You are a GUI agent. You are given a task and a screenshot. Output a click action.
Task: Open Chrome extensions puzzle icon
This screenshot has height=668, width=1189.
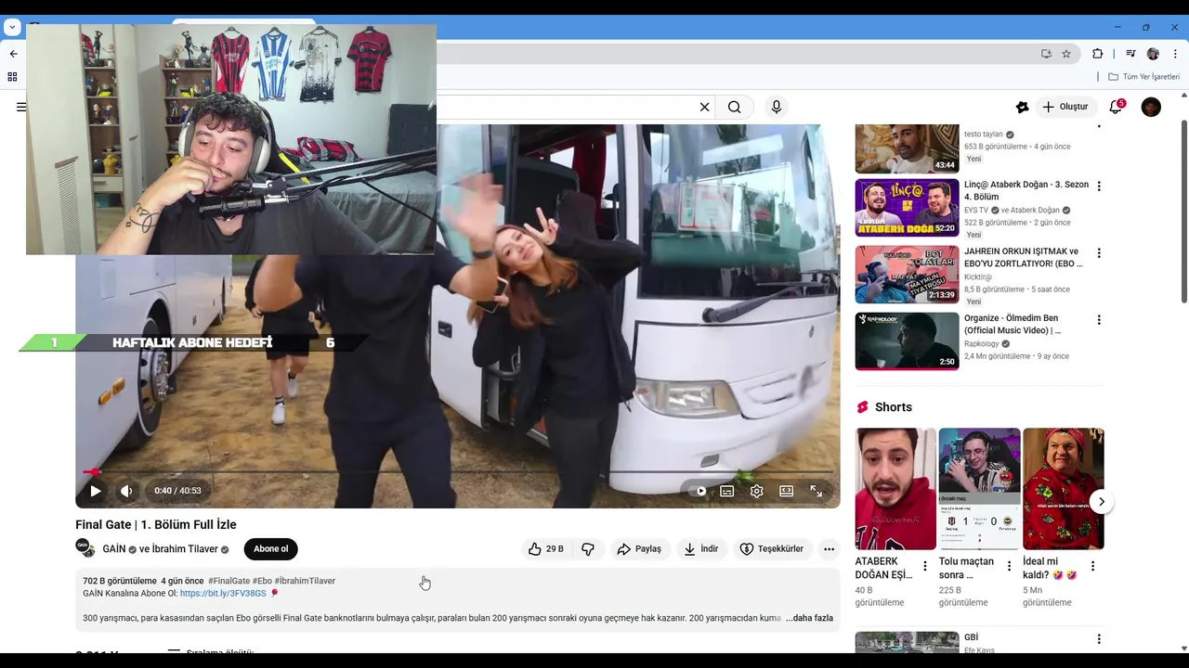coord(1097,54)
